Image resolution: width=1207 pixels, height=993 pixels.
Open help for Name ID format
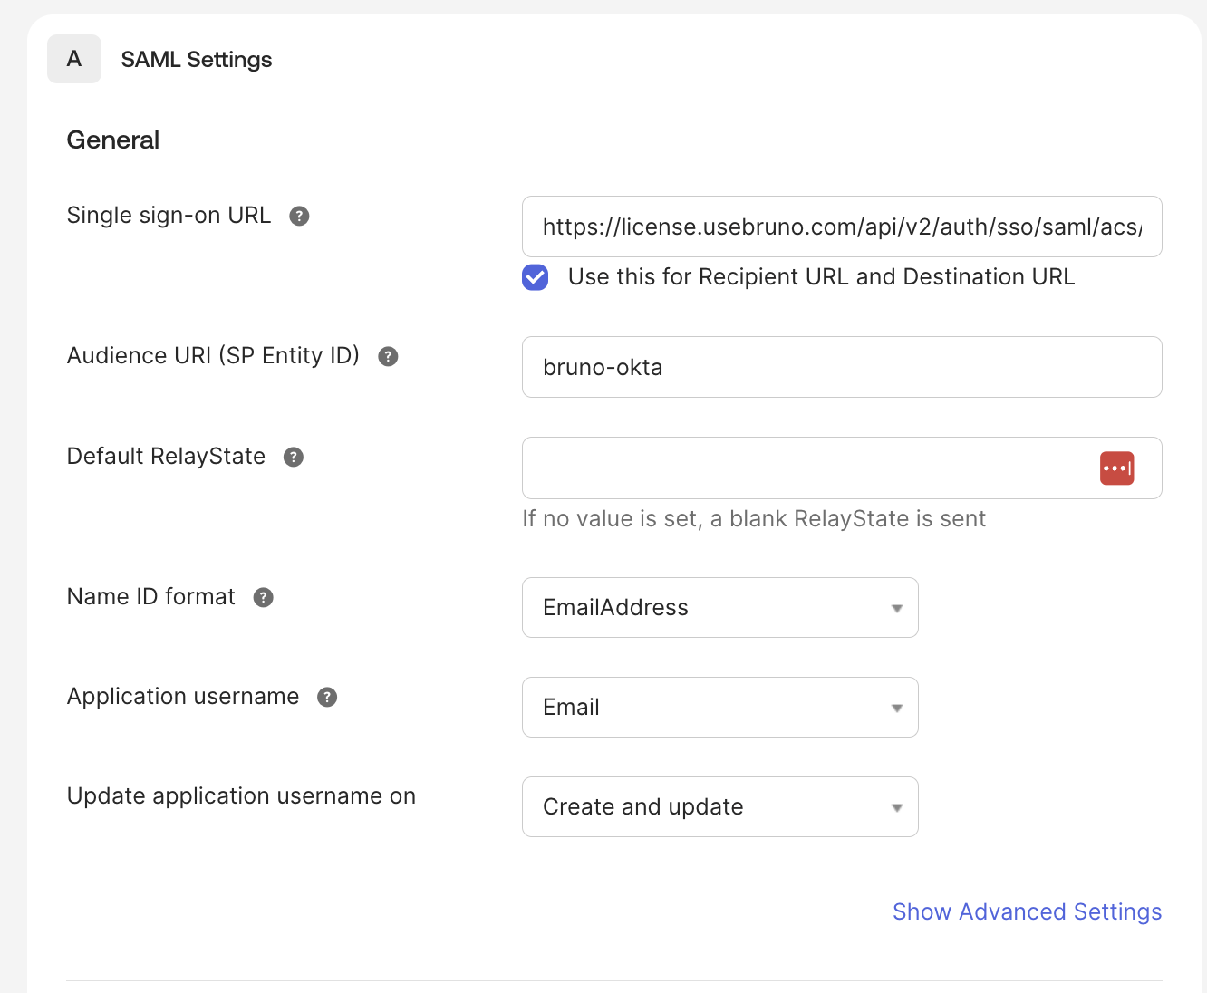263,597
